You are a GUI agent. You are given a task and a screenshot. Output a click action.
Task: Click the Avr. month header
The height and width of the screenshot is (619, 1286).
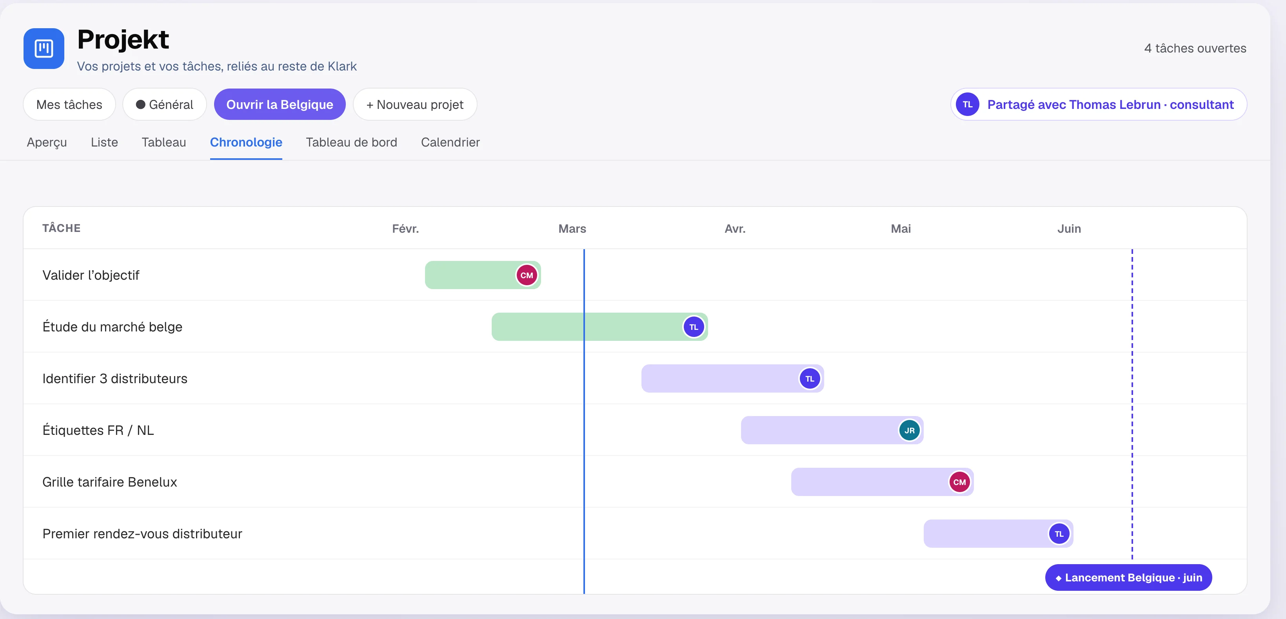(x=735, y=228)
